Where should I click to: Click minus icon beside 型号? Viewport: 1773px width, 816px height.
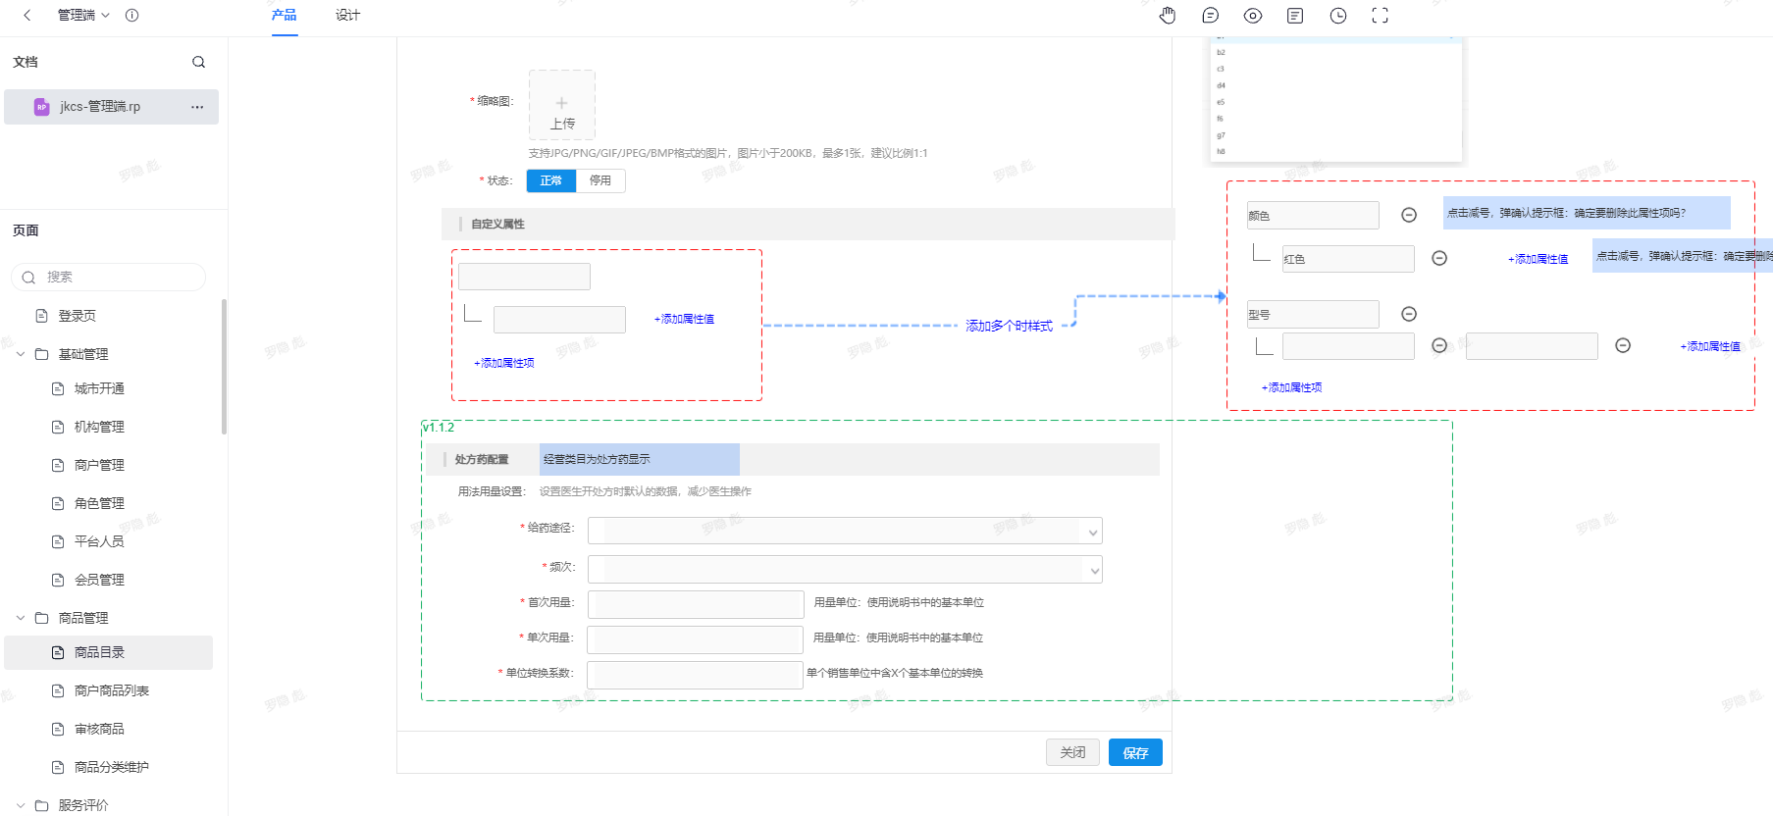(x=1409, y=314)
